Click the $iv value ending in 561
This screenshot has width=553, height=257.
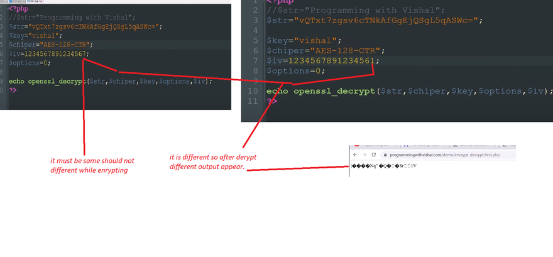332,60
